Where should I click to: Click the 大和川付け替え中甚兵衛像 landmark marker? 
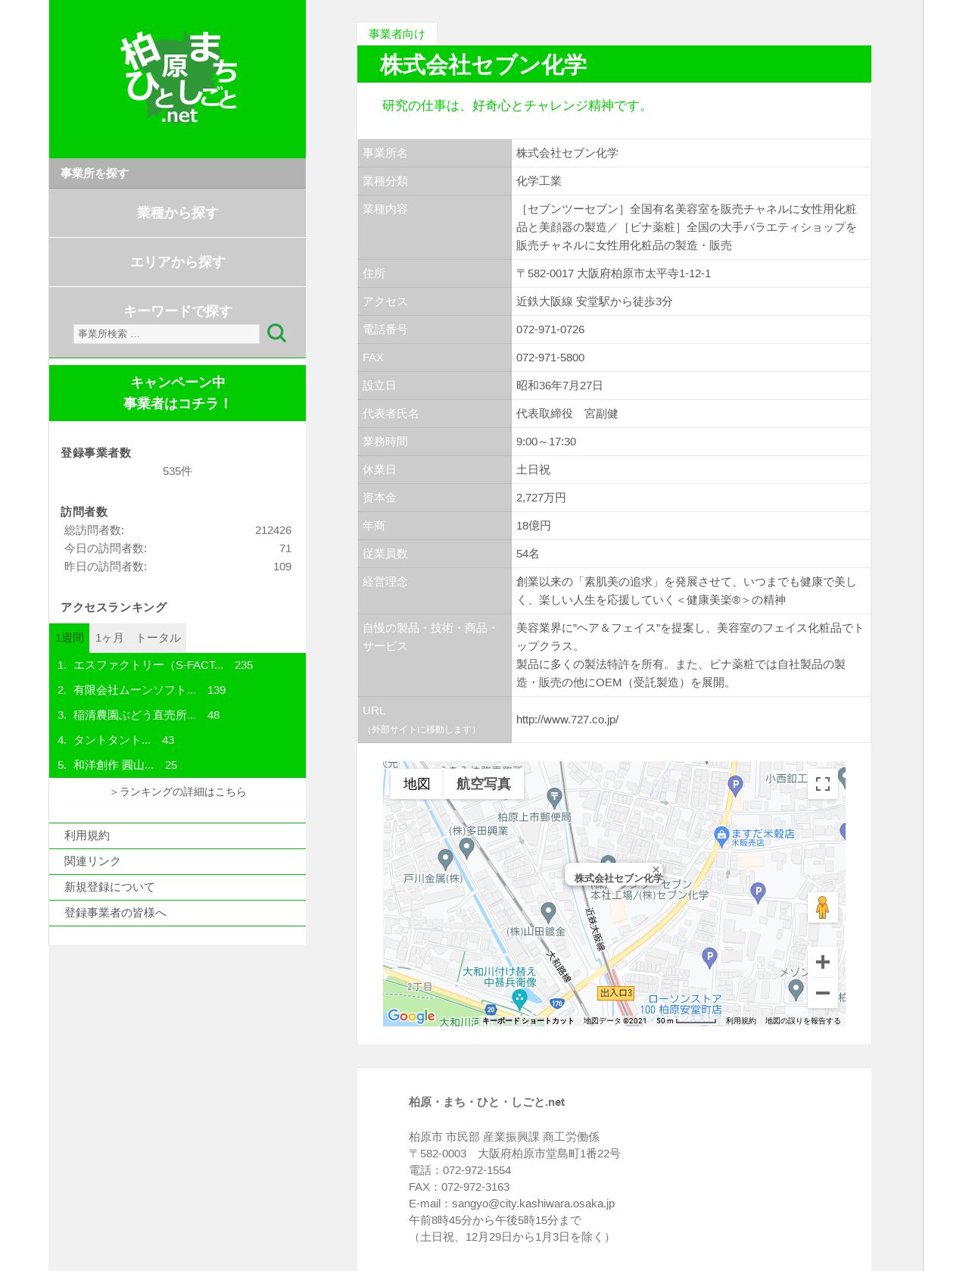(519, 999)
